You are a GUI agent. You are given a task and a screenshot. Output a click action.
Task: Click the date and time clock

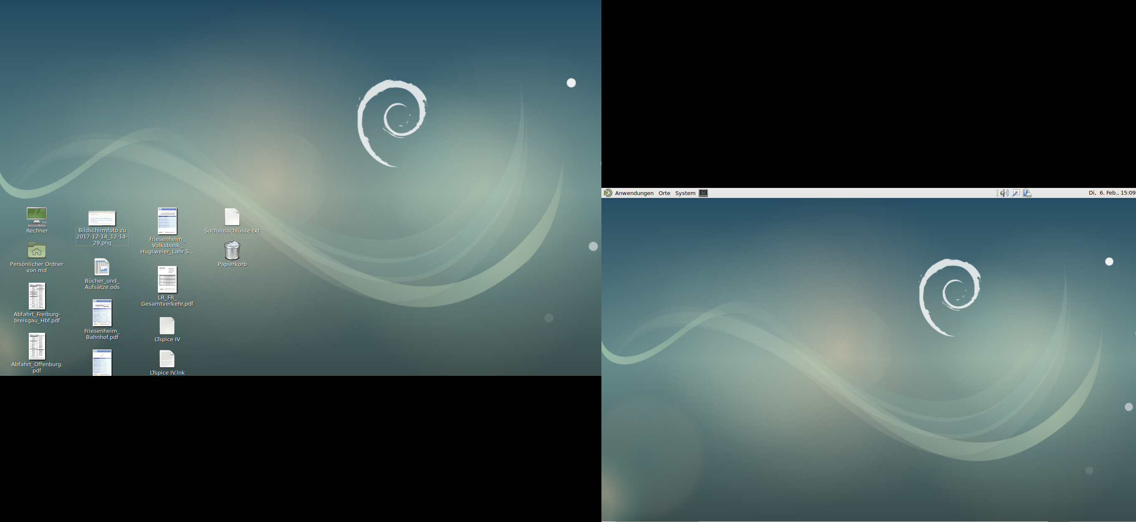[x=1111, y=193]
